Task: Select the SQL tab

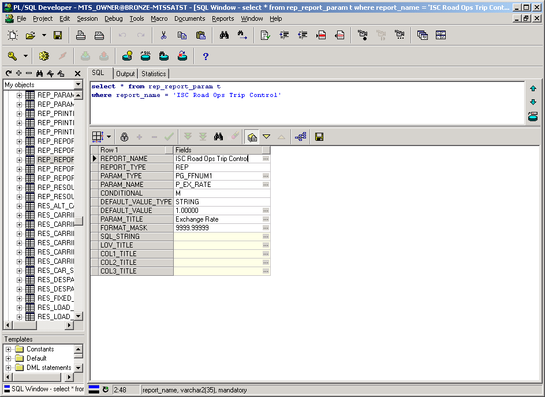Action: coord(98,73)
